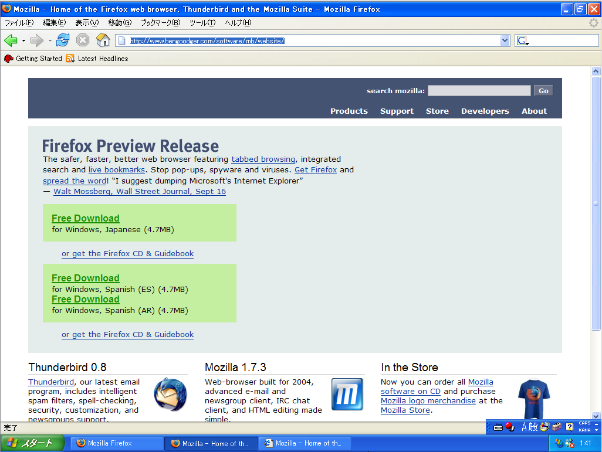Switch to the Internet Explorer taskbar window
602x452 pixels.
pos(305,443)
